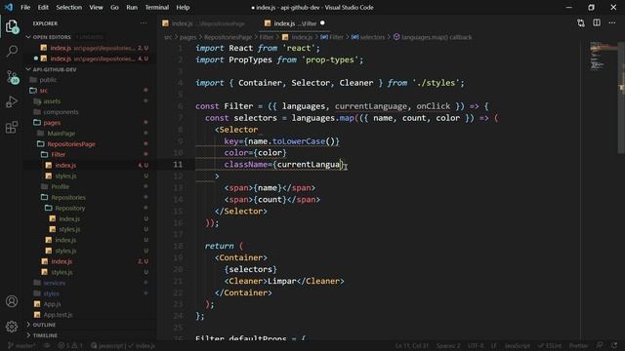Open the Run and Debug view
Screen dimensions: 625x351
12,101
